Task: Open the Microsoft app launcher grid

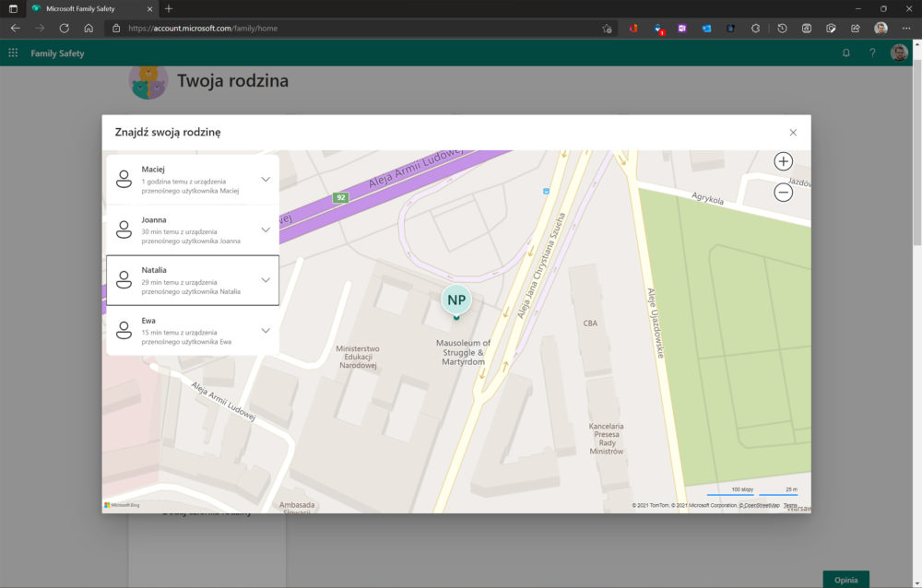Action: (x=13, y=53)
